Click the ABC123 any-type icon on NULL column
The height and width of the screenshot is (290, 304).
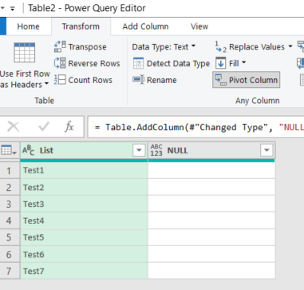(x=156, y=150)
